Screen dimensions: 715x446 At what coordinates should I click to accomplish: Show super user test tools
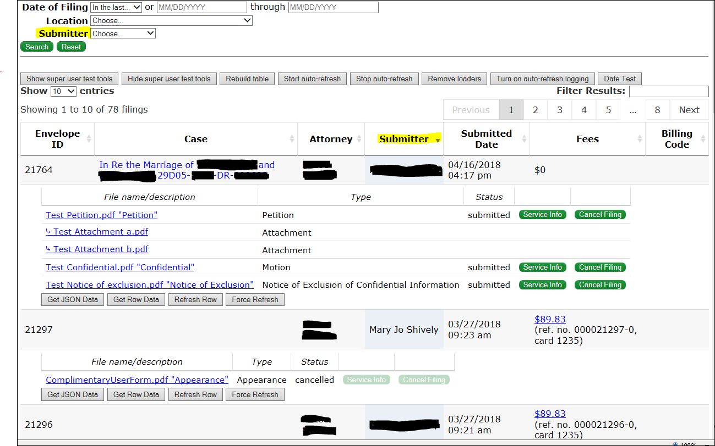tap(69, 79)
